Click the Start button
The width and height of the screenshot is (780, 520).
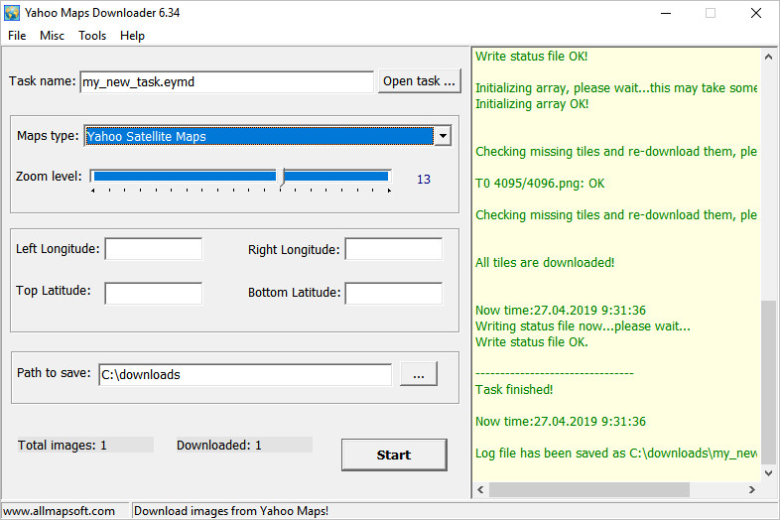click(394, 455)
